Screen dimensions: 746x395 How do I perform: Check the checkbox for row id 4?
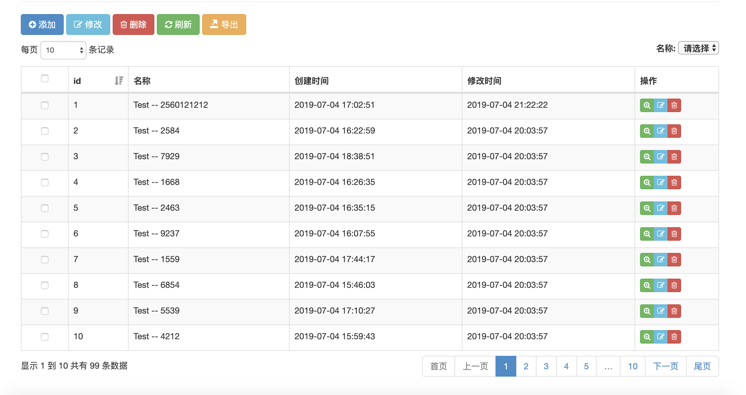coord(45,182)
